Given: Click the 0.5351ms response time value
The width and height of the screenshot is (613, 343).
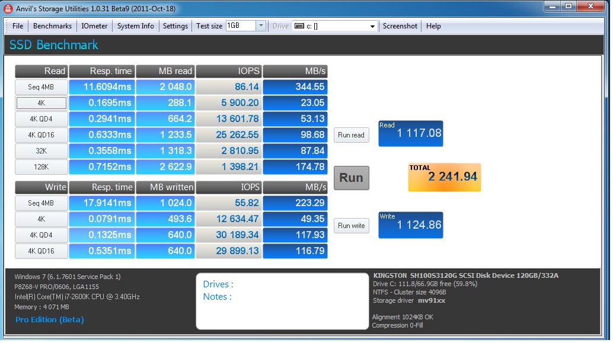Looking at the screenshot, I should point(102,252).
